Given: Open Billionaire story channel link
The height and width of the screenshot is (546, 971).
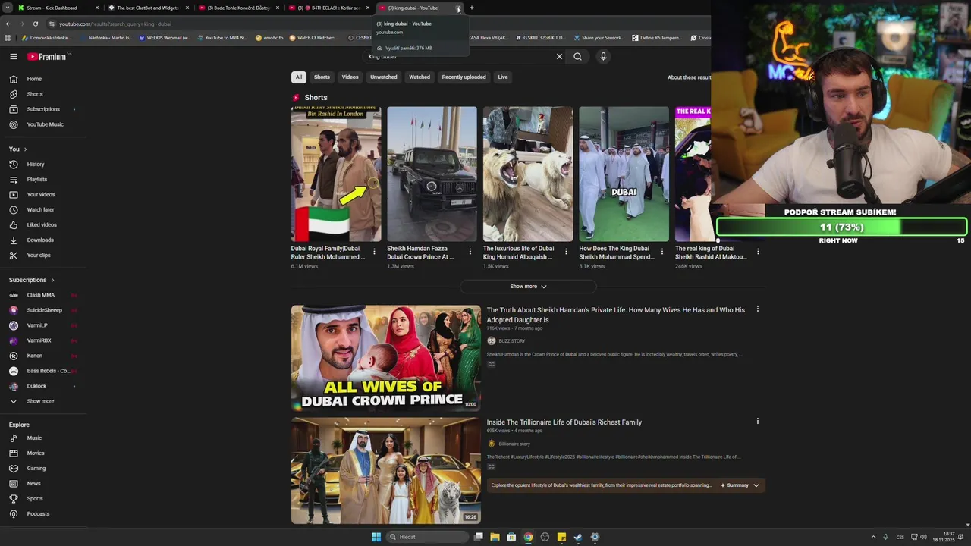Looking at the screenshot, I should pos(514,444).
